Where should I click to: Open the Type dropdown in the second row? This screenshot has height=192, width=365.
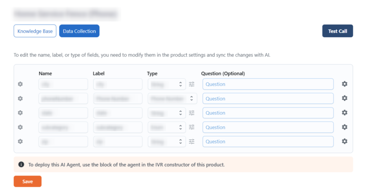pyautogui.click(x=172, y=99)
